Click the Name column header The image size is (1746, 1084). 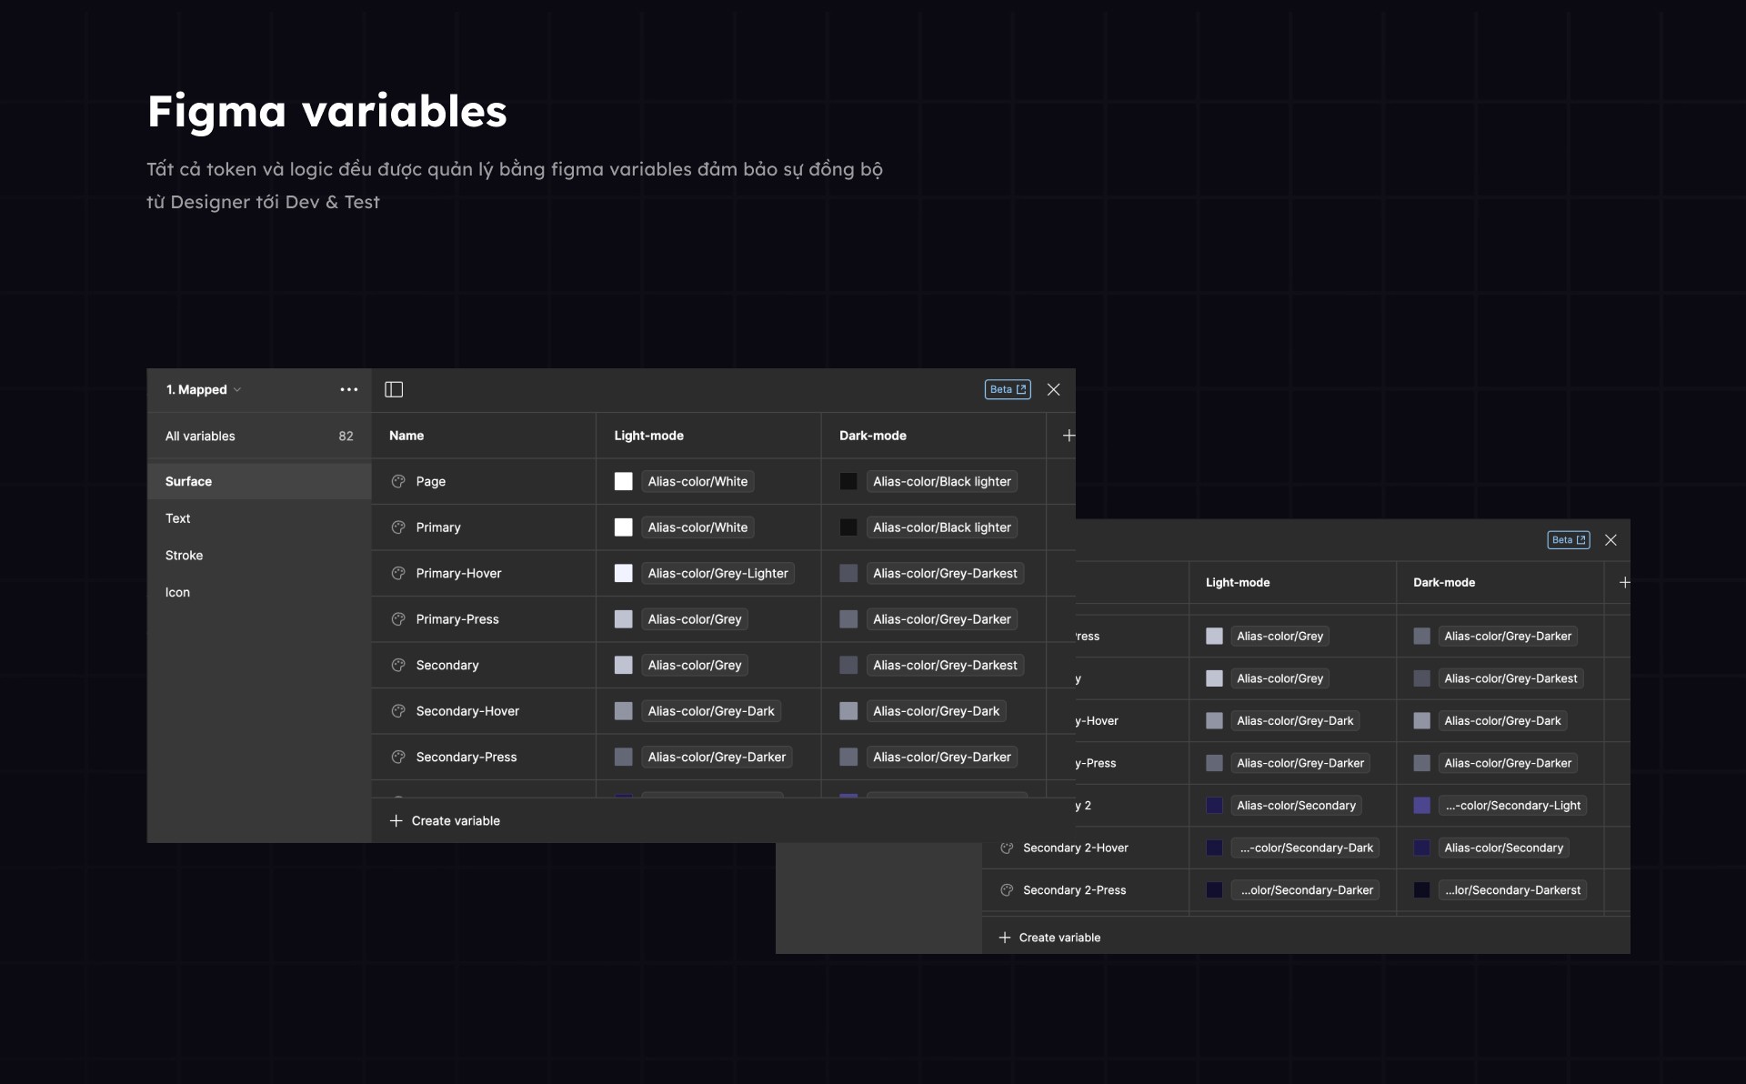tap(406, 436)
